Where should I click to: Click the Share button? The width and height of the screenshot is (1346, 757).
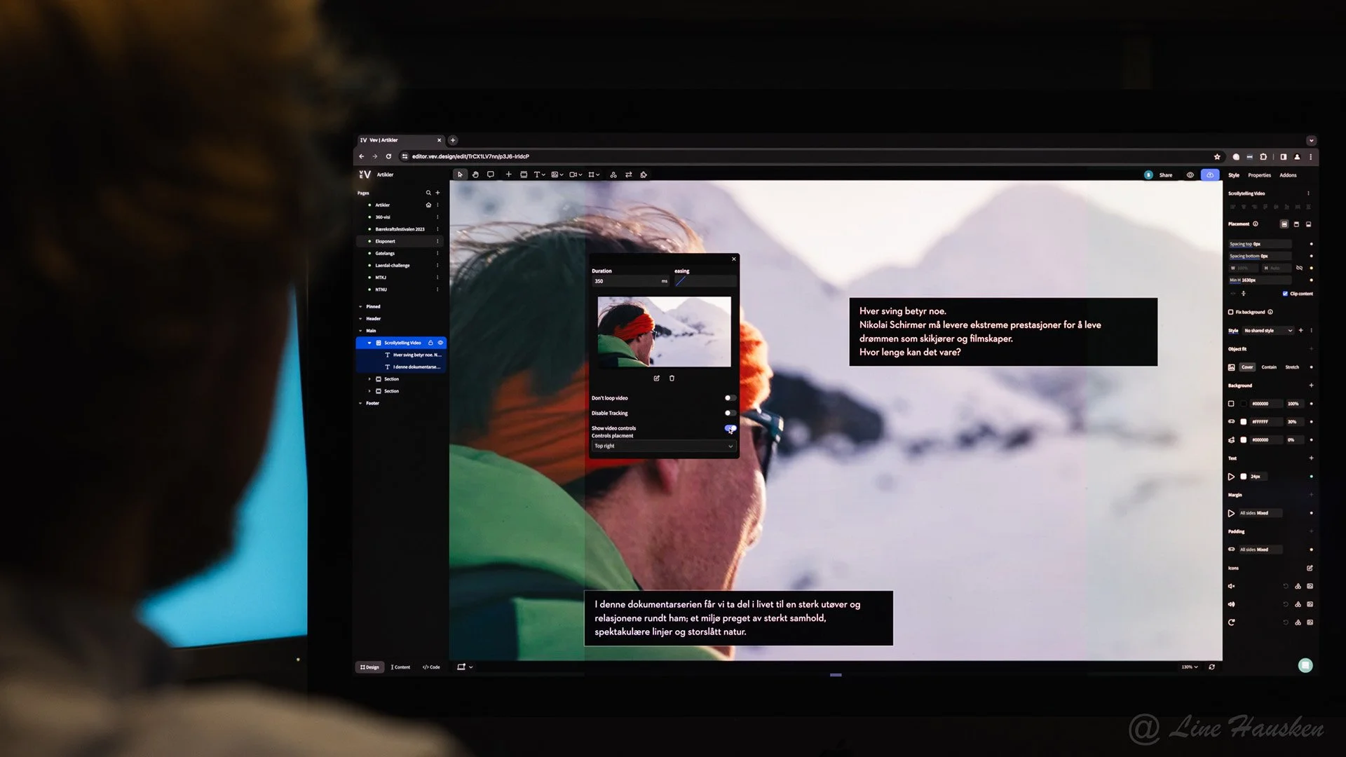coord(1165,175)
